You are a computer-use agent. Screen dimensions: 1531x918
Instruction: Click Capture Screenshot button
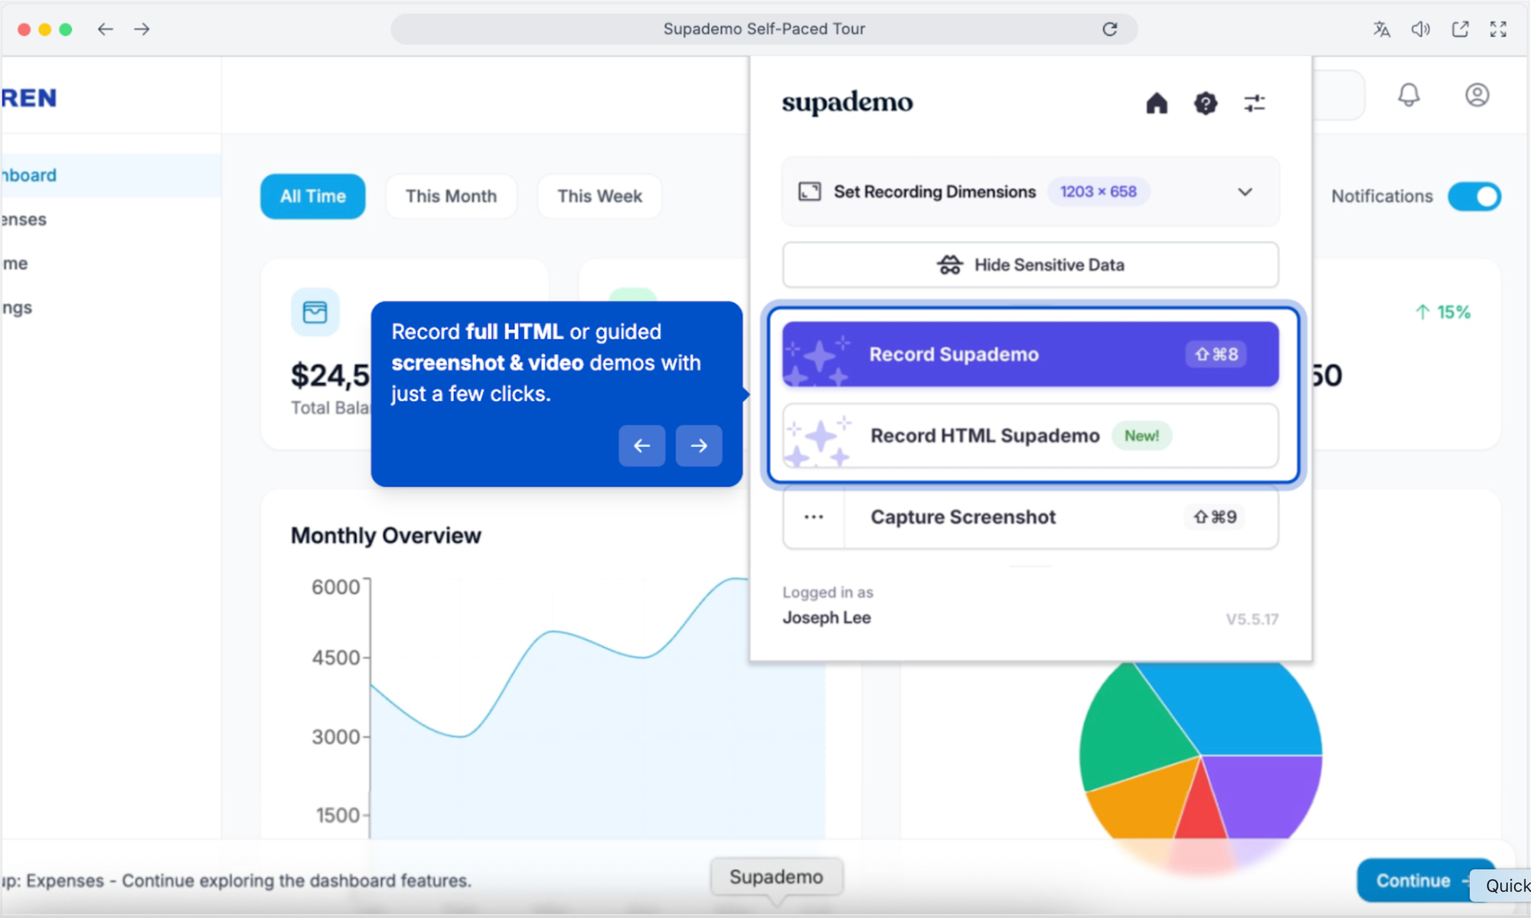click(x=1030, y=517)
